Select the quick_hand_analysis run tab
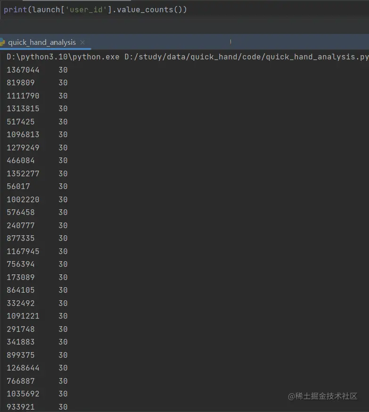This screenshot has height=412, width=369. [42, 42]
